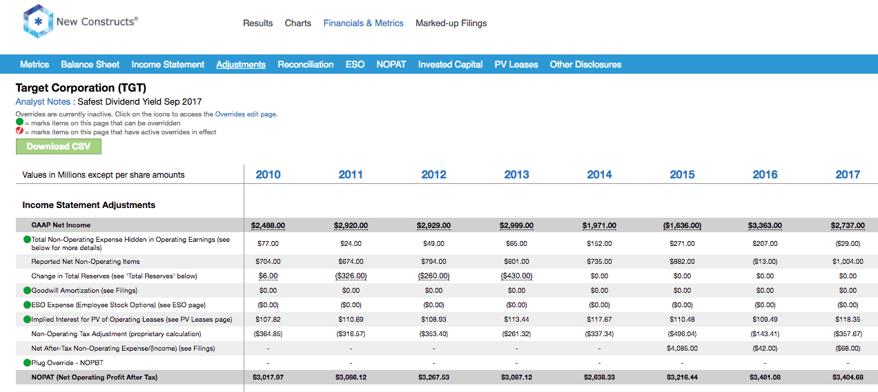The height and width of the screenshot is (392, 878).
Task: Follow the Overrides edit page link
Action: coord(246,114)
